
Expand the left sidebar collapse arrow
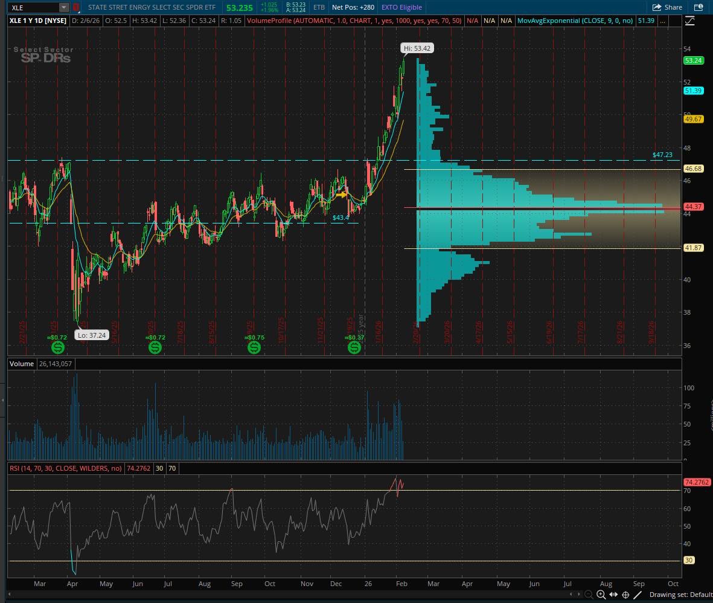[x=3, y=401]
